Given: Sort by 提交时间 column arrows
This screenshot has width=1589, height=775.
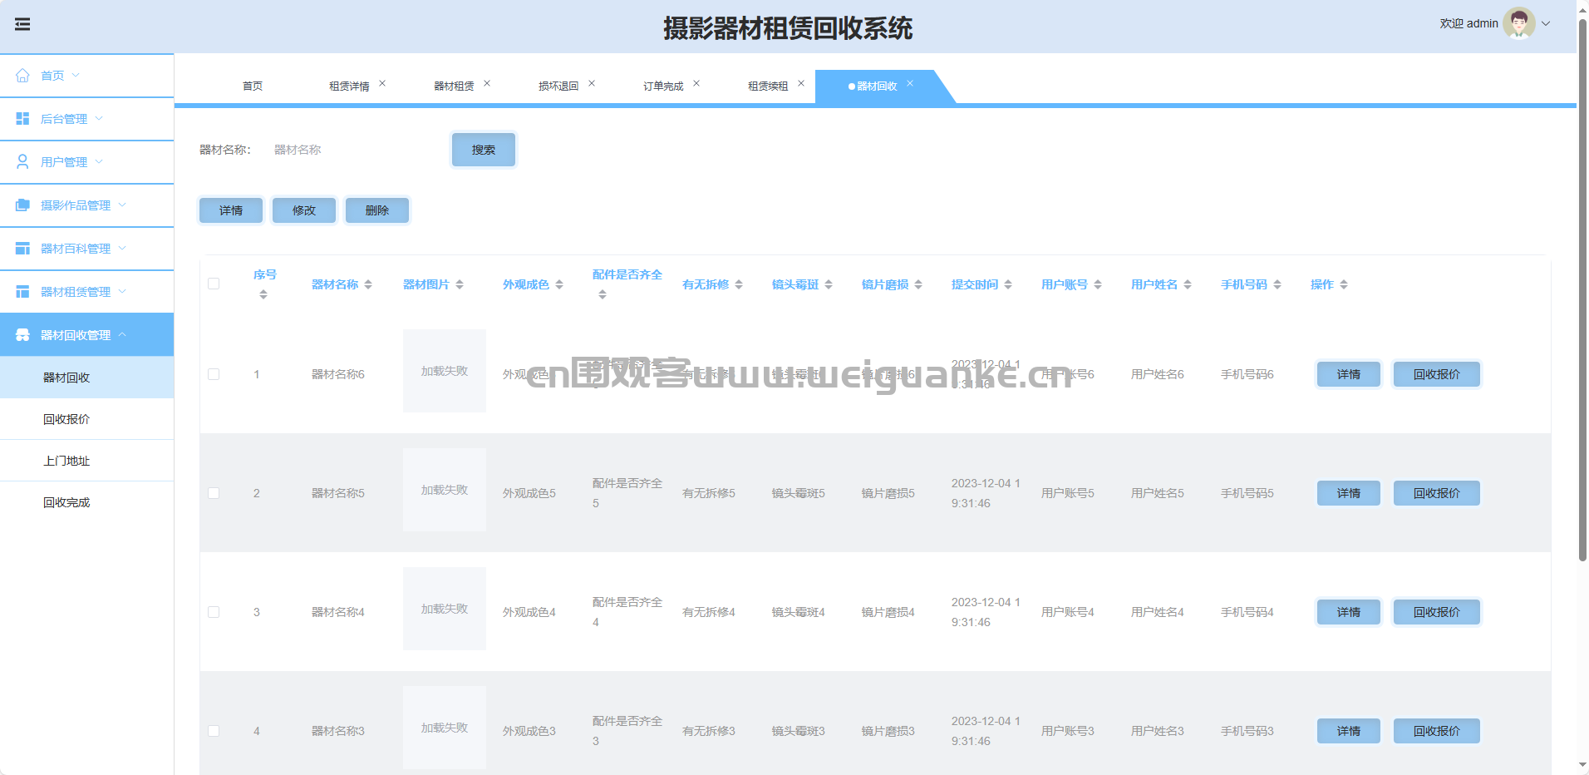Looking at the screenshot, I should tap(1008, 284).
